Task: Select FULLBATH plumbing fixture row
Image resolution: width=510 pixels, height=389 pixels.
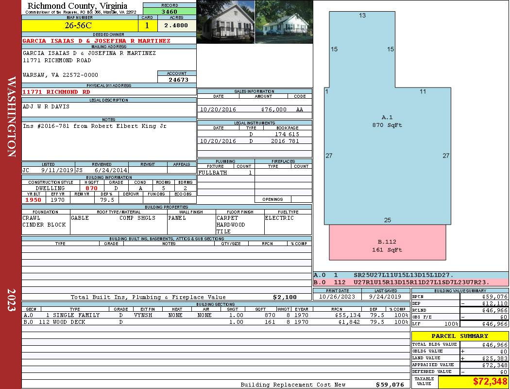Action: coord(226,173)
